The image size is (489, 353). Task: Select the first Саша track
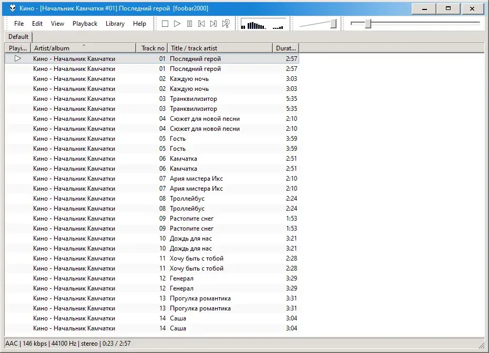point(152,318)
